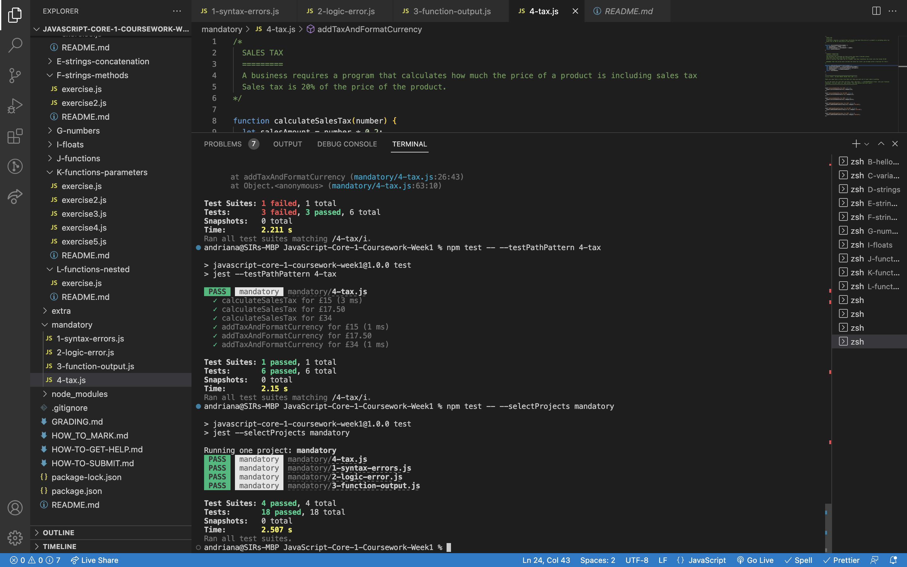Open the terminal launch profile dropdown

pyautogui.click(x=866, y=144)
